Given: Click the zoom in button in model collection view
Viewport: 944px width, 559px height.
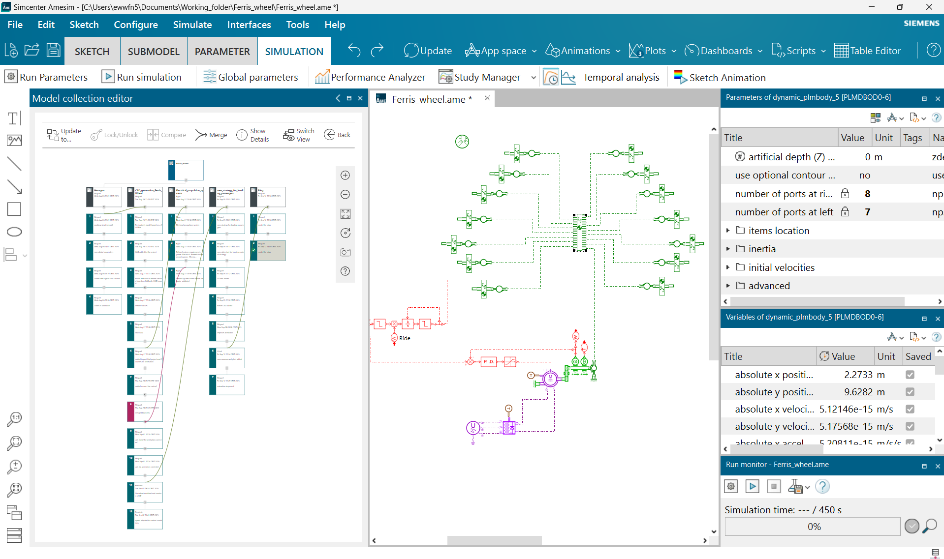Looking at the screenshot, I should click(x=346, y=176).
